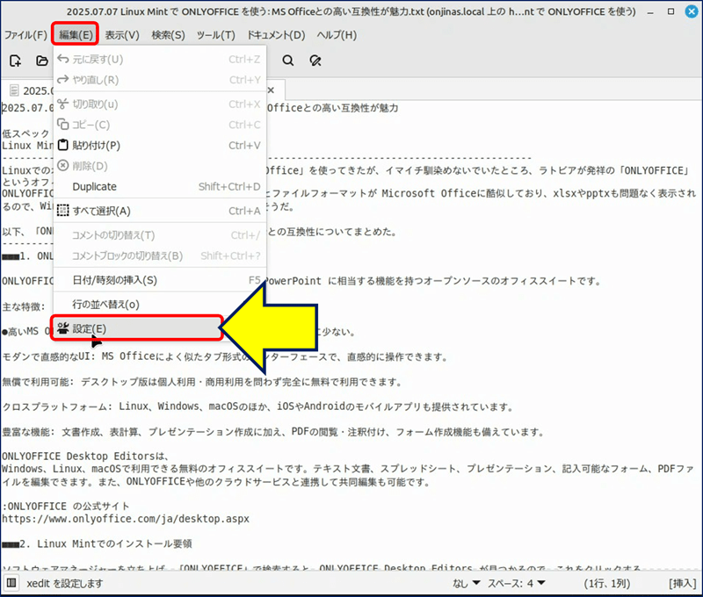703x597 pixels.
Task: Click the [挿入] insert mode indicator
Action: click(x=683, y=583)
